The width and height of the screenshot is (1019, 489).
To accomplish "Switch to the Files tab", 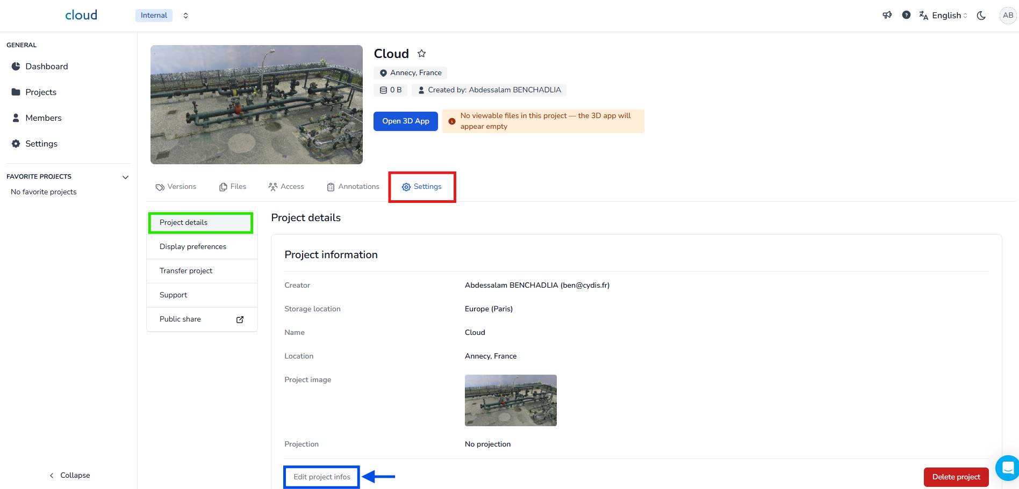I will pyautogui.click(x=233, y=187).
